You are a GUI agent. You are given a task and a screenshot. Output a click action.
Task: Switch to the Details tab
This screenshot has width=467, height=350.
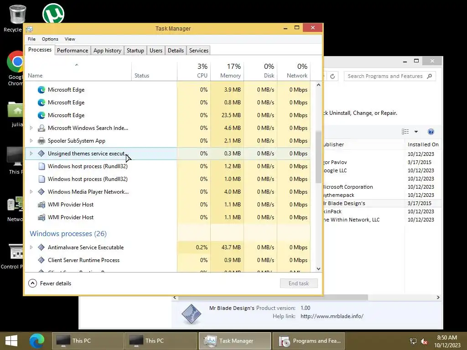click(x=176, y=51)
